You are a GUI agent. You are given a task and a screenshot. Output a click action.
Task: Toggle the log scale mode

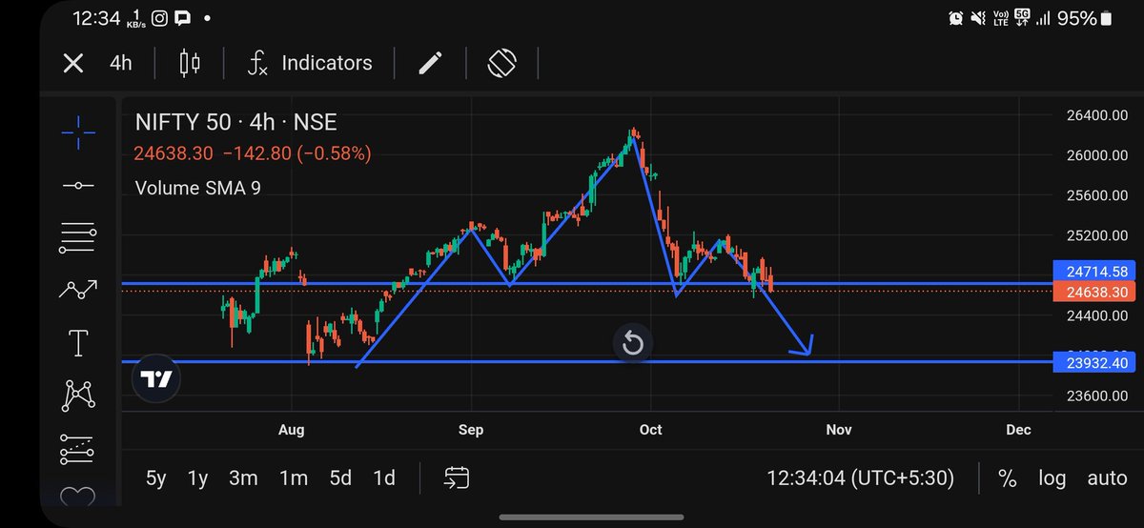1052,477
